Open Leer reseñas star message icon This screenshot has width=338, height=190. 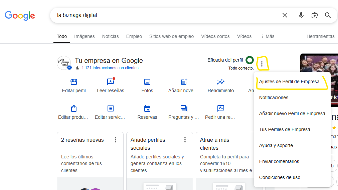[111, 82]
